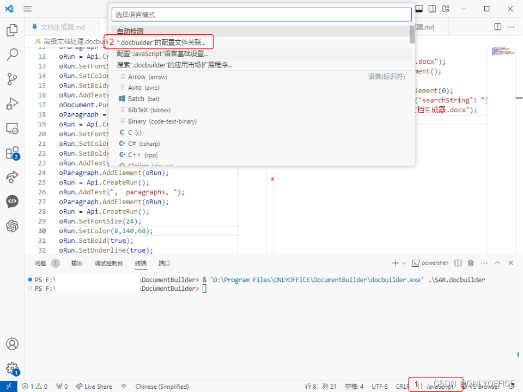Screen dimensions: 523x392
Task: Toggle the bottom panel layout button
Action: pos(419,9)
